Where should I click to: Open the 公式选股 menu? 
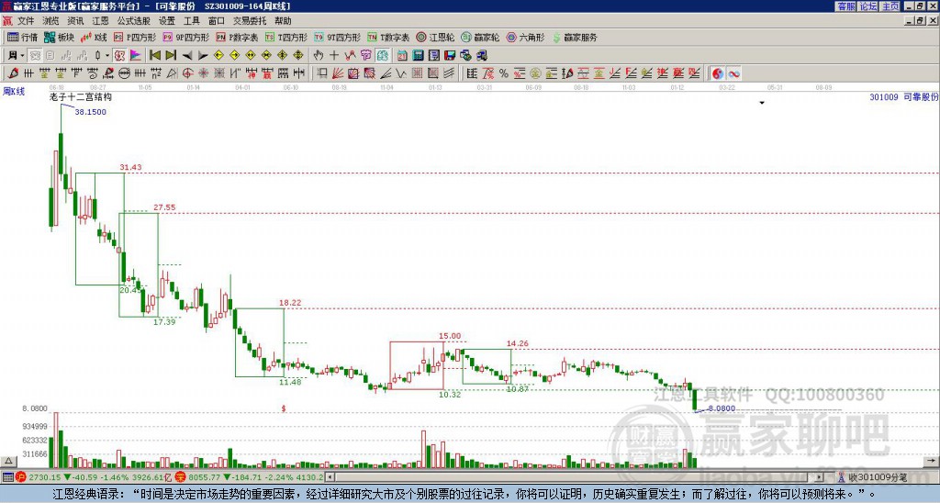pos(134,21)
